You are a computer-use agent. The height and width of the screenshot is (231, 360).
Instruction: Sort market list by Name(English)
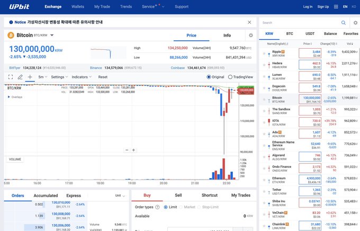pyautogui.click(x=277, y=43)
